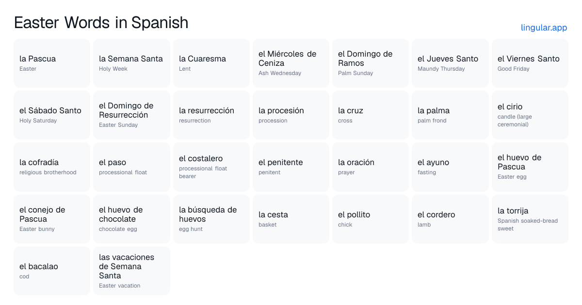582x305 pixels.
Task: Pick the 'el Viernes Santo' card
Action: click(530, 63)
